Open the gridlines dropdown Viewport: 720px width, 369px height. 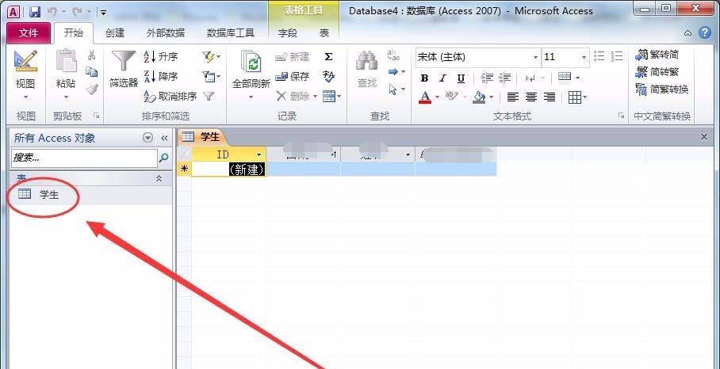(x=577, y=97)
